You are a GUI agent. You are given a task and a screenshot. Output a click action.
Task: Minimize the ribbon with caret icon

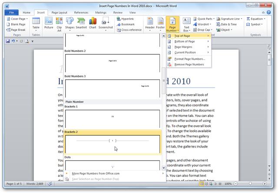click(263, 13)
